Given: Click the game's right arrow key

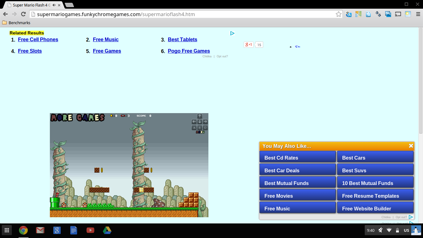Looking at the screenshot, I should (x=205, y=122).
